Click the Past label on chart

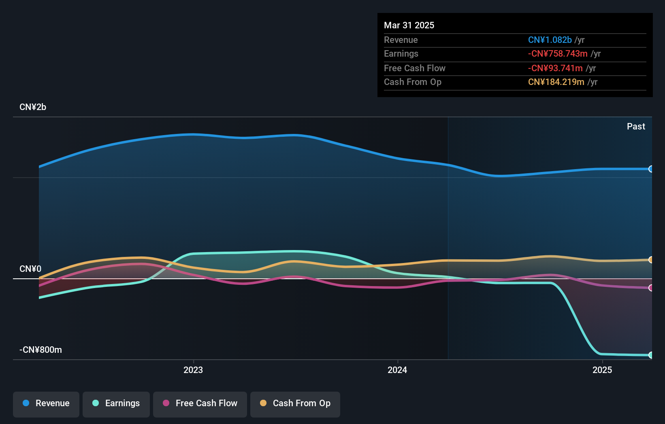[636, 126]
